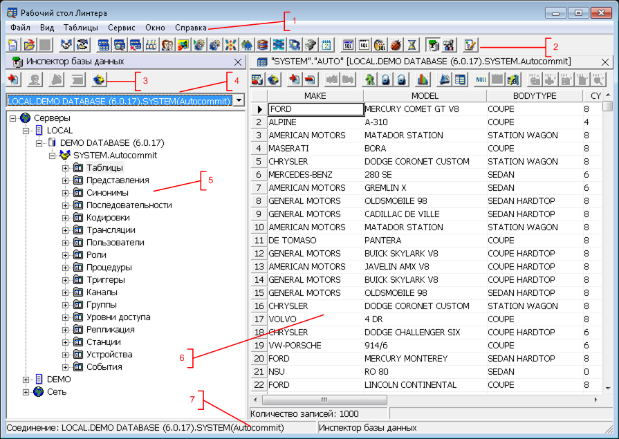The width and height of the screenshot is (619, 439).
Task: Click the LINCOLN CONTINENTAL cell
Action: [425, 385]
